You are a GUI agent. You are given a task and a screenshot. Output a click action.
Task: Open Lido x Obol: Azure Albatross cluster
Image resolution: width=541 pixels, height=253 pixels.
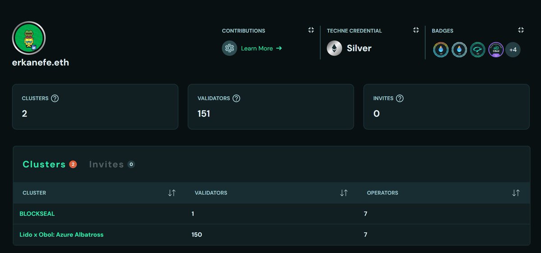[x=61, y=235]
